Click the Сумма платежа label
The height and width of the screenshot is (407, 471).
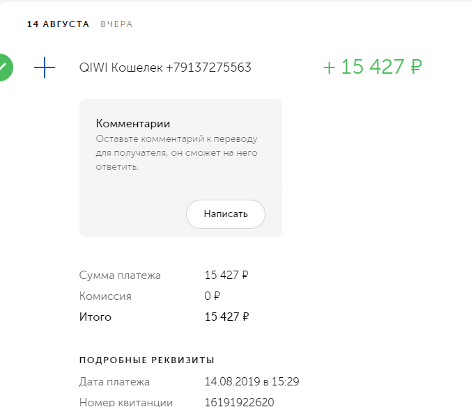pos(120,276)
